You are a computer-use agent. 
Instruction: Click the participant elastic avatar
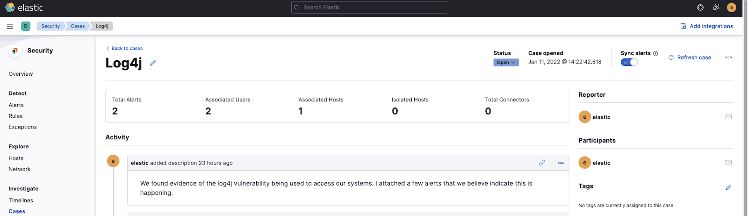584,163
